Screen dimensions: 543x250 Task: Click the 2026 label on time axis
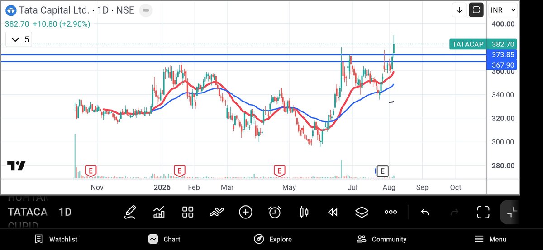[x=162, y=187]
